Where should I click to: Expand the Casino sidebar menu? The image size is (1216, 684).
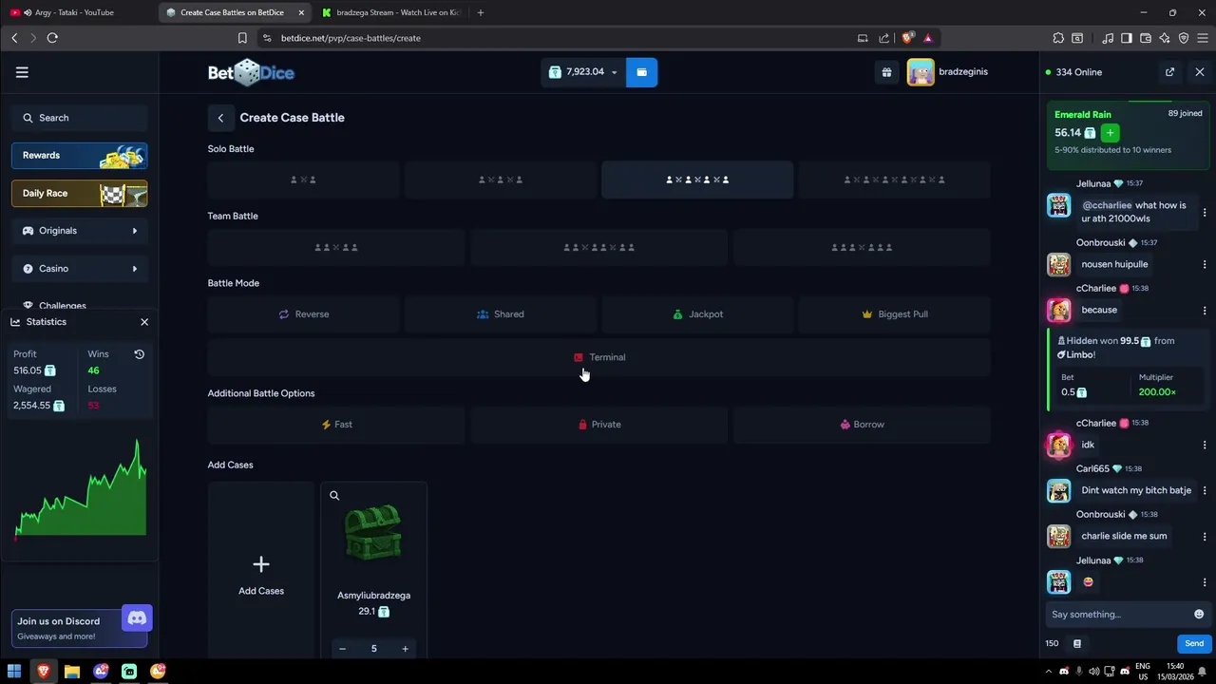[x=80, y=269]
